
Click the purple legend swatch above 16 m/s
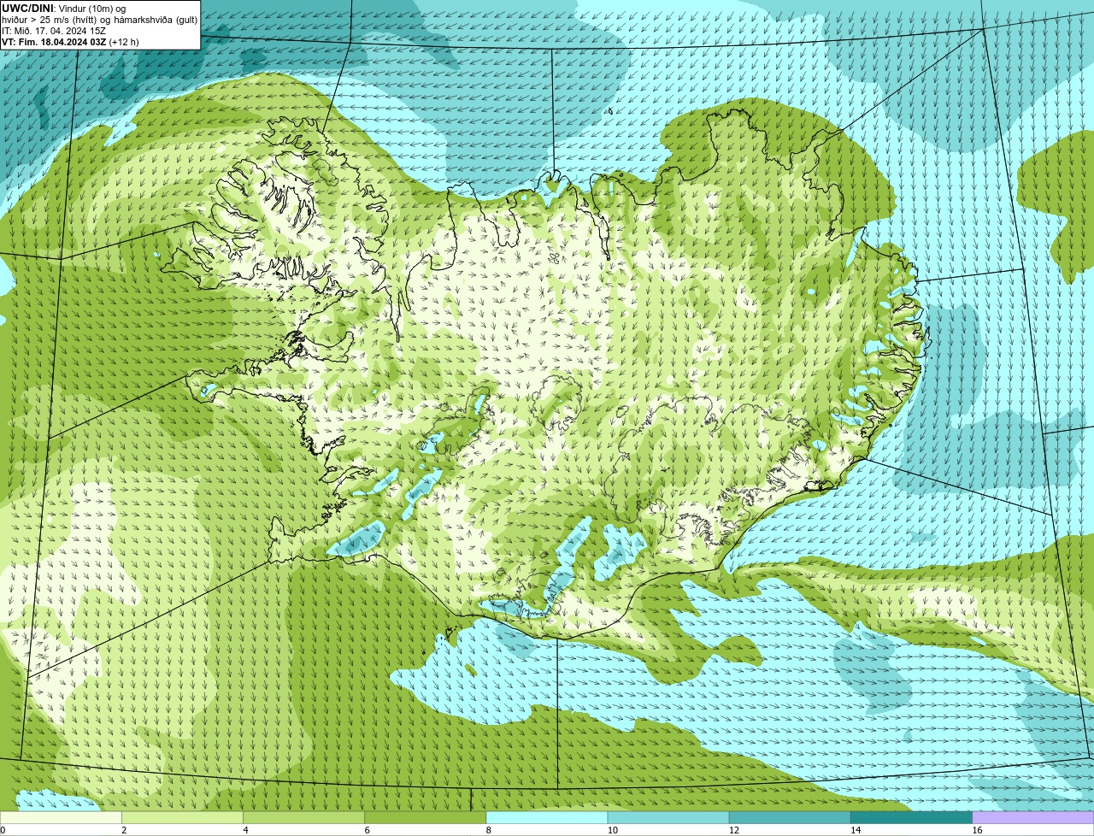click(1033, 817)
